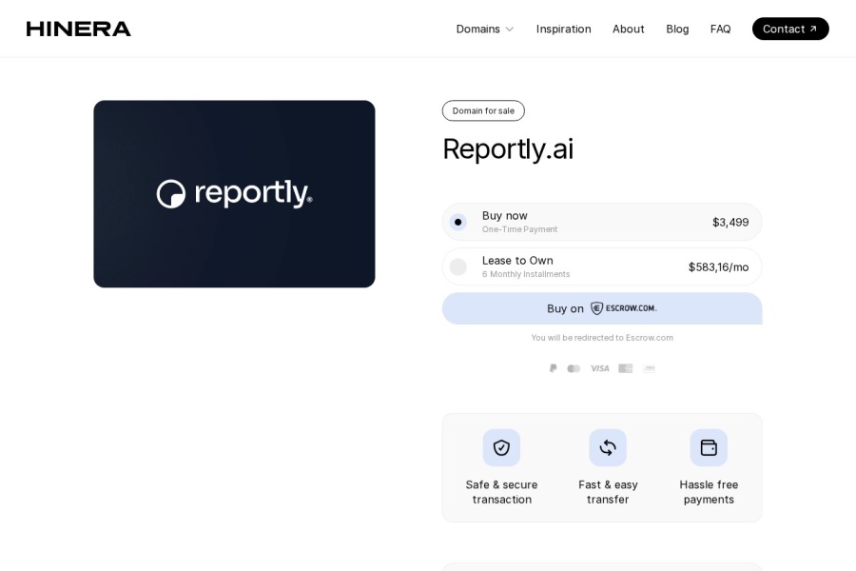Viewport: 856px width, 571px height.
Task: Click the Fast & easy transfer sync icon
Action: pos(608,448)
